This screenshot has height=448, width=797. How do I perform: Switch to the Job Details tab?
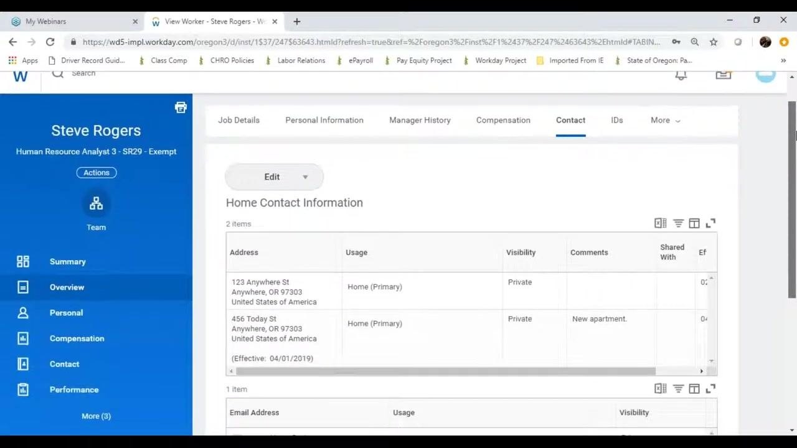click(238, 120)
